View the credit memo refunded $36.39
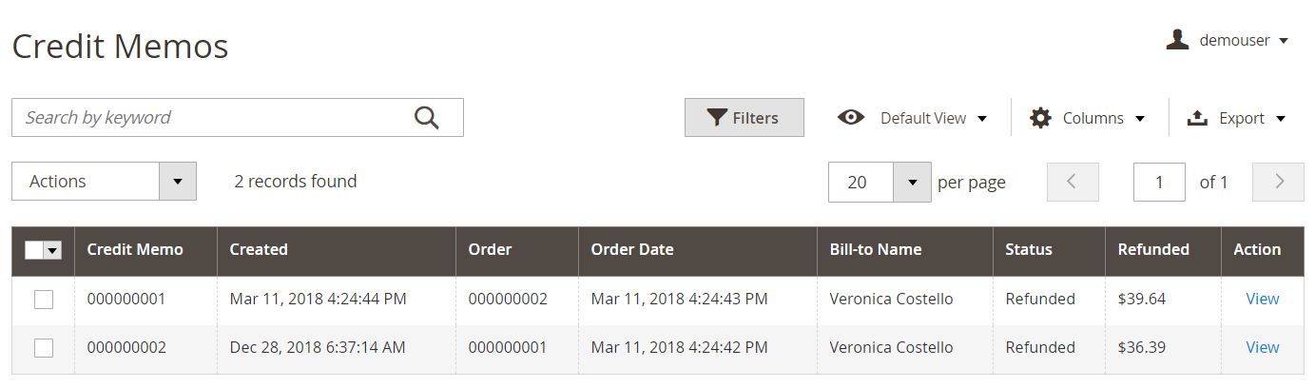The width and height of the screenshot is (1315, 388). click(x=1262, y=347)
